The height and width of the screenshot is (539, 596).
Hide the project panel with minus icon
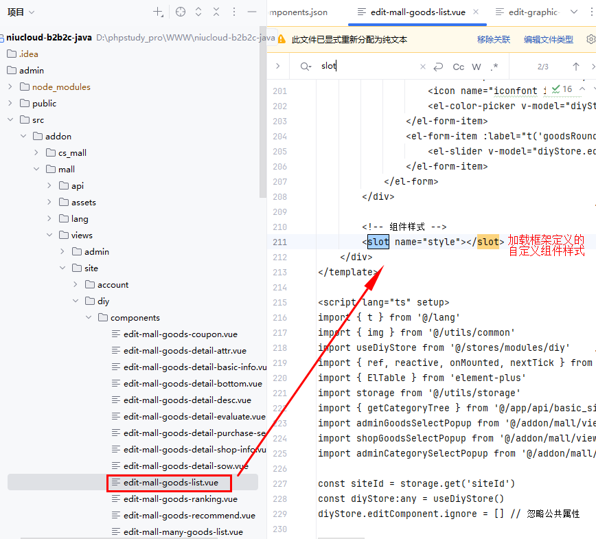click(252, 12)
